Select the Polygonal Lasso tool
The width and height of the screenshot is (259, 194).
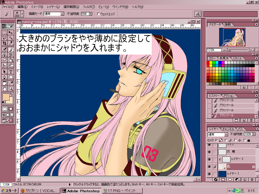coord(5,38)
